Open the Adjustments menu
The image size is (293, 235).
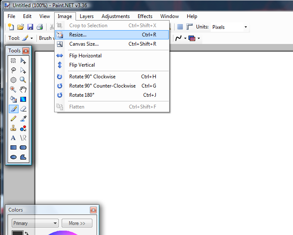coord(115,16)
